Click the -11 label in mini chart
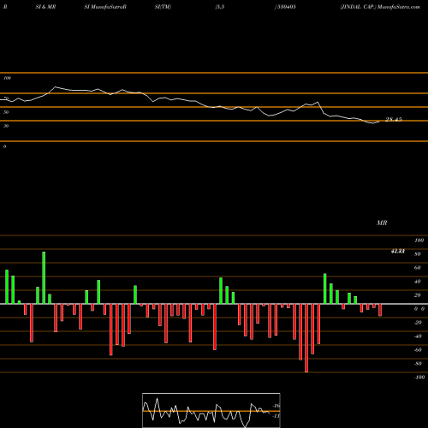The width and height of the screenshot is (428, 428). coord(276,416)
